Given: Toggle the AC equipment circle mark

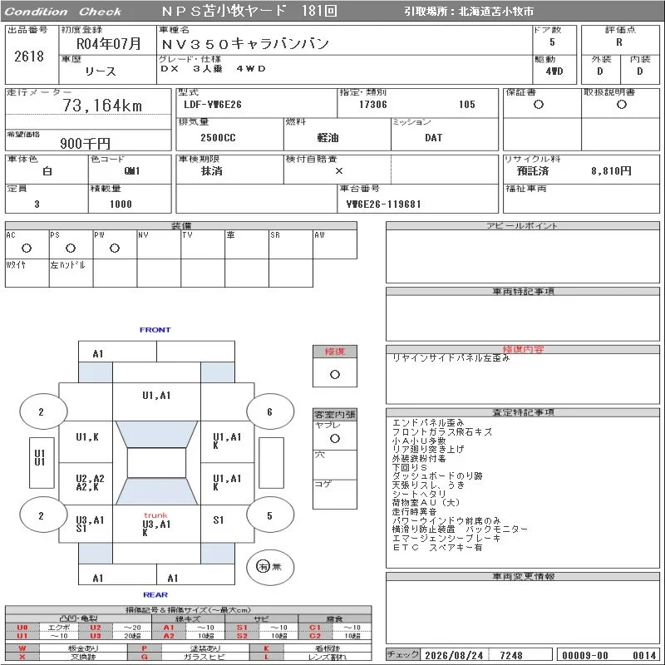Looking at the screenshot, I should [27, 248].
